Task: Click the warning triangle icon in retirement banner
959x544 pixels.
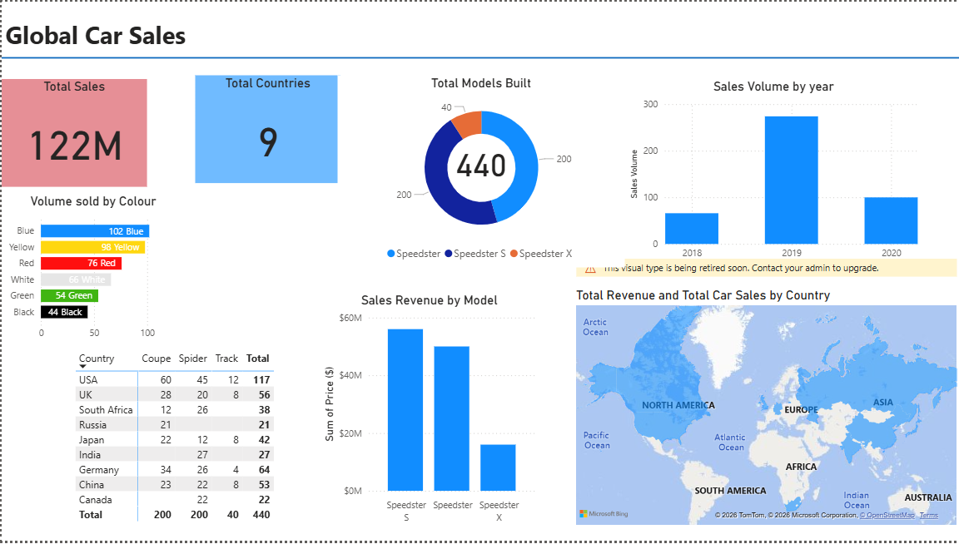Action: [x=590, y=269]
